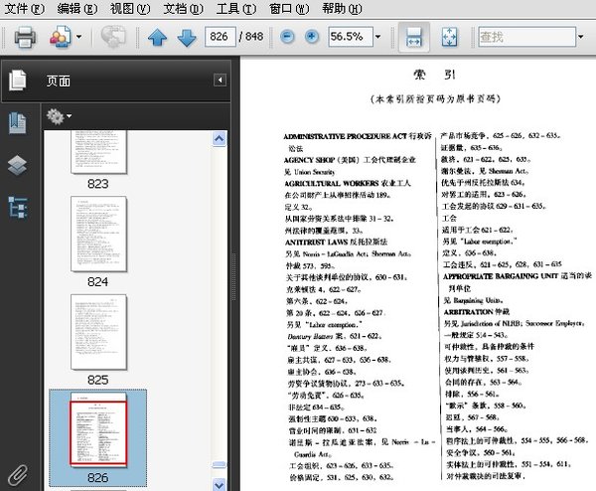
Task: Open the bookmarks panel icon
Action: coord(17,123)
